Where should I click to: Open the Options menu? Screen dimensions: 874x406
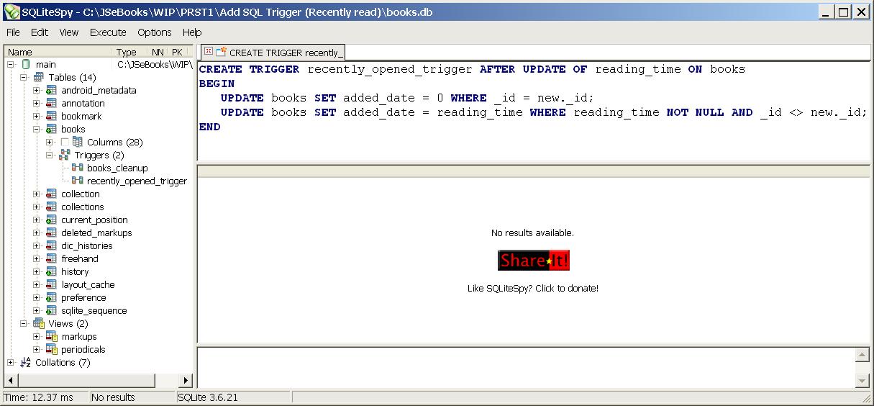click(155, 32)
